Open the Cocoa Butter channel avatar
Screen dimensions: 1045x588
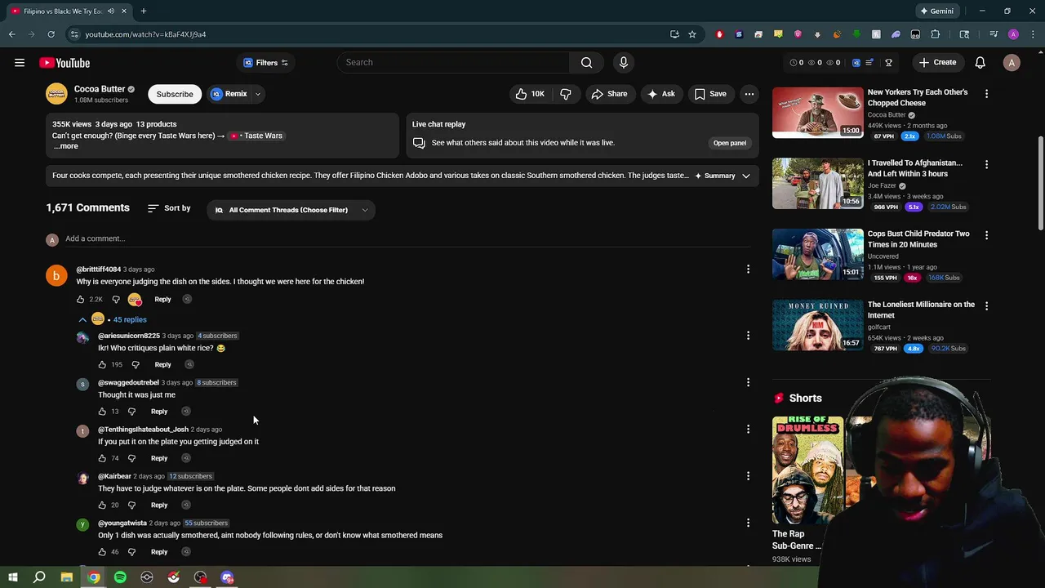(x=56, y=94)
